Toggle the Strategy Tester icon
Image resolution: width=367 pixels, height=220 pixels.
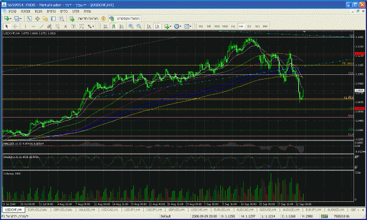point(62,19)
